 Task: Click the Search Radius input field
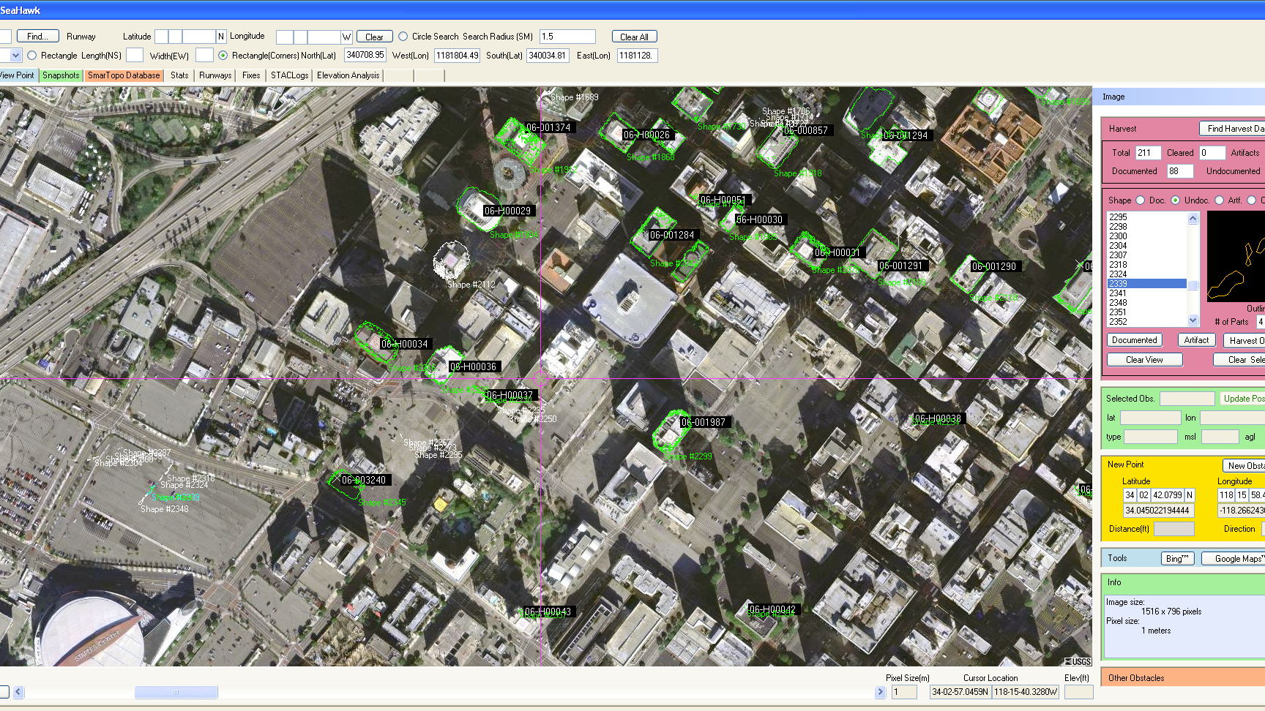(567, 37)
